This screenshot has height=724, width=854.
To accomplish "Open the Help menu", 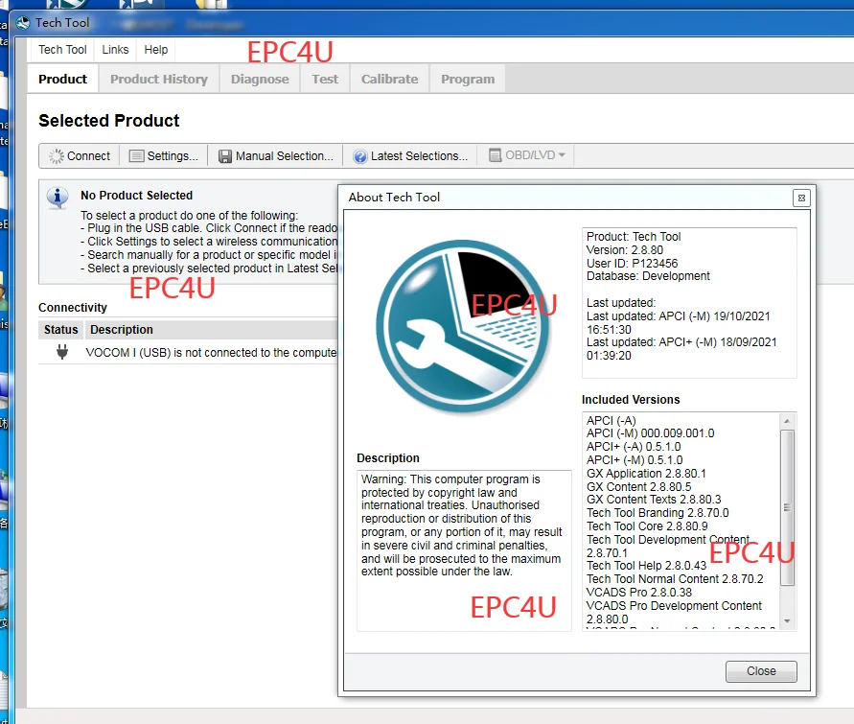I will [156, 50].
